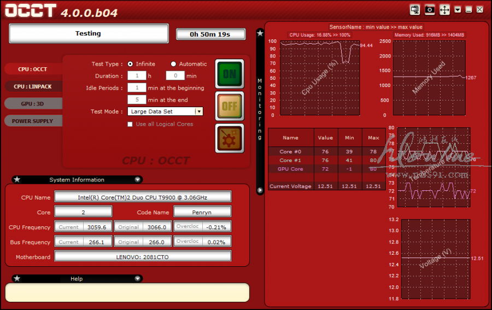
Task: Click the Duration hours field
Action: pos(137,75)
